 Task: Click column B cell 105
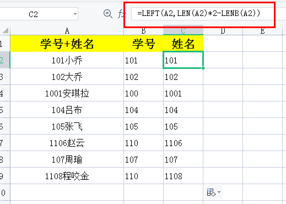[x=143, y=126]
